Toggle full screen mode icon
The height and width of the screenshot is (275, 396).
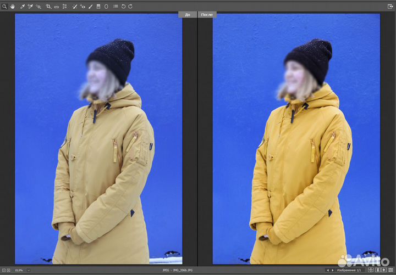(x=390, y=7)
